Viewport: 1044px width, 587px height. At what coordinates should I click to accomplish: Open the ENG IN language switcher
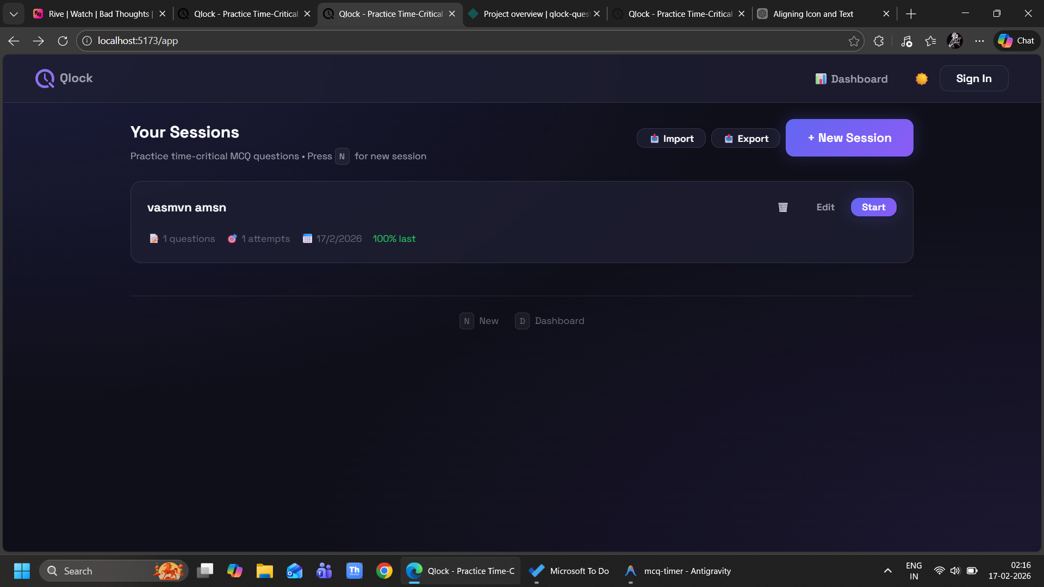click(914, 571)
